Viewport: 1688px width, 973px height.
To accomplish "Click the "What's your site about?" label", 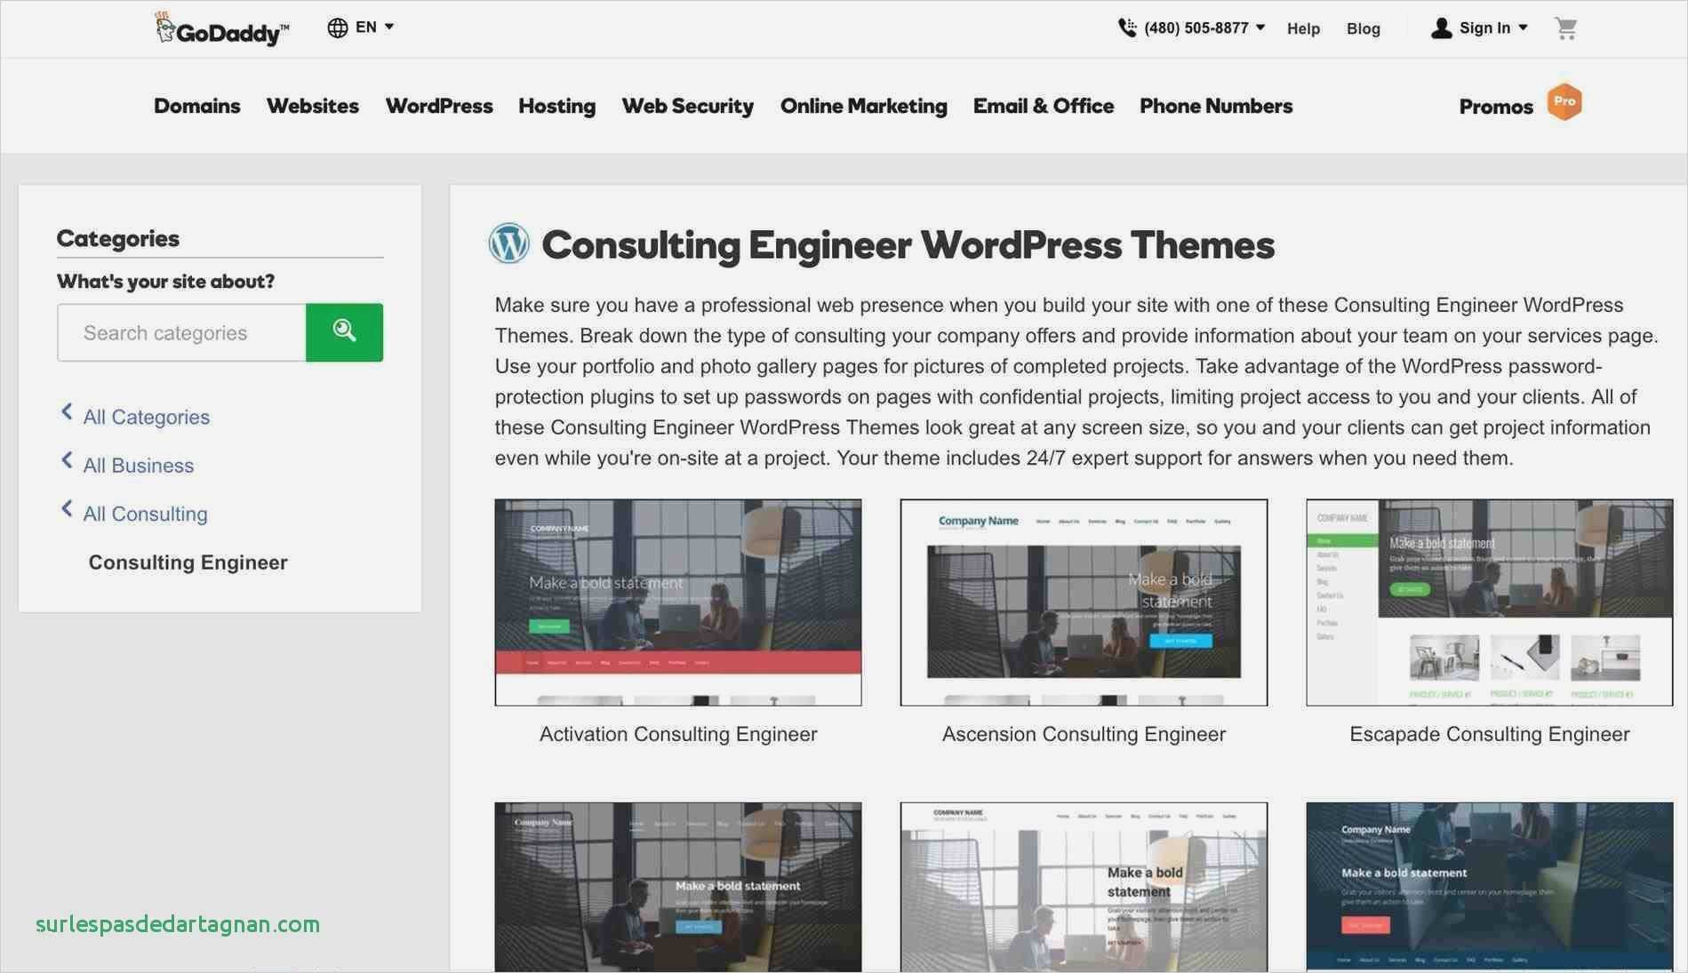I will [166, 282].
